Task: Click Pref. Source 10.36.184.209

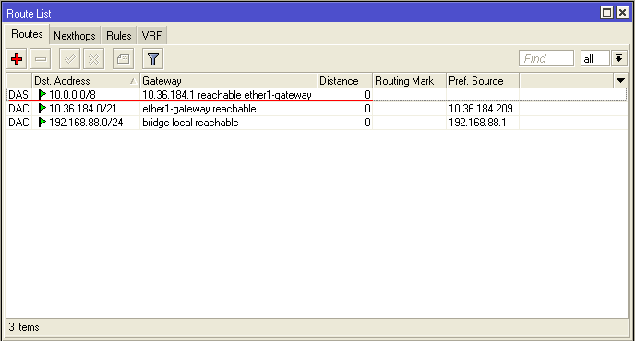Action: [481, 109]
